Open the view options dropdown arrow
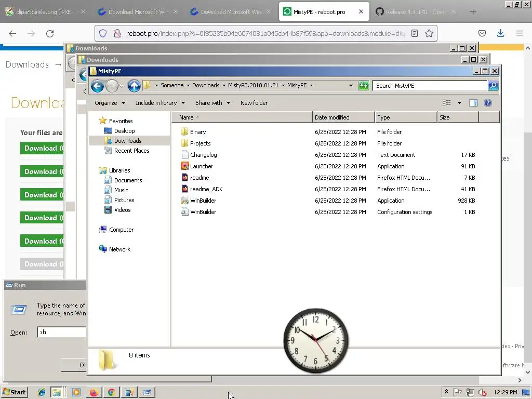532x399 pixels. 459,103
